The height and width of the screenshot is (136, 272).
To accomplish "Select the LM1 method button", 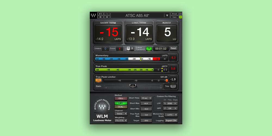I will pyautogui.click(x=121, y=103).
